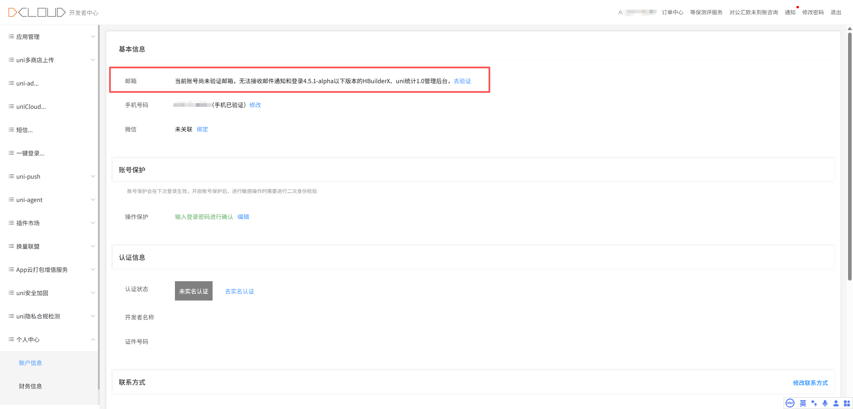Click the 未关联 WeChat status text
This screenshot has height=409, width=853.
click(x=184, y=129)
